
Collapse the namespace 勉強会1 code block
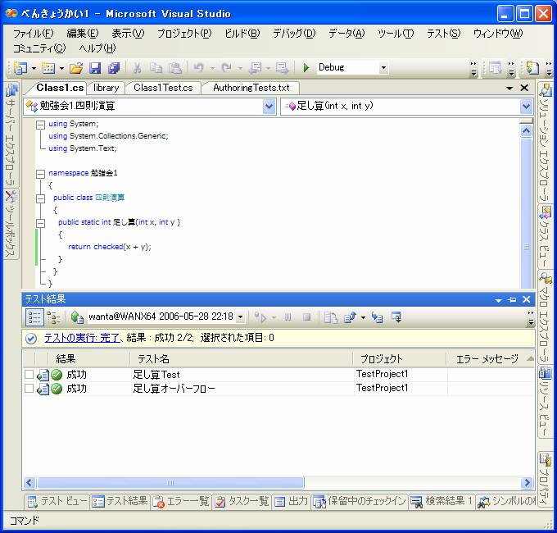click(40, 173)
